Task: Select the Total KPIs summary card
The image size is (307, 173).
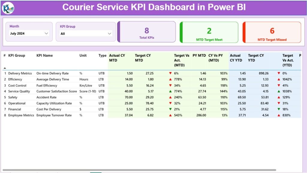Action: point(147,32)
